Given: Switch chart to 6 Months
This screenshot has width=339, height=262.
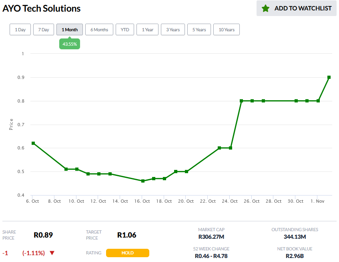Looking at the screenshot, I should tap(99, 29).
